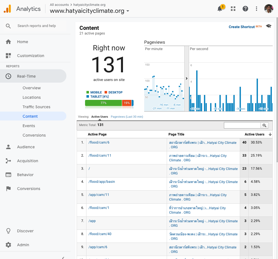Screen dimensions: 278x259
Task: Sort by Page Title column header
Action: click(x=176, y=134)
